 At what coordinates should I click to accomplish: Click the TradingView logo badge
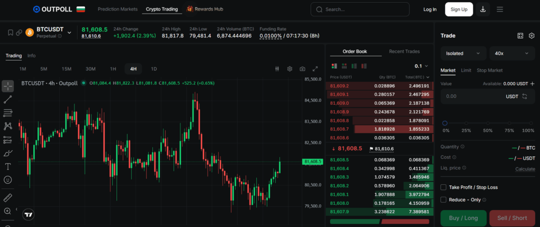(28, 214)
